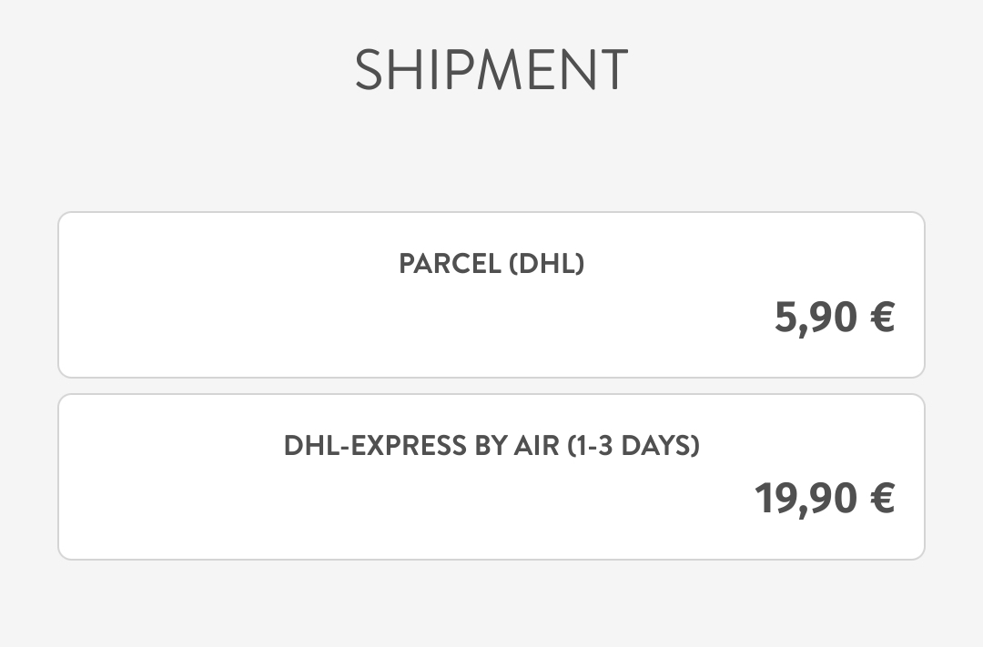Select the cheaper 5,90 € shipment method
The width and height of the screenshot is (983, 647).
(491, 295)
